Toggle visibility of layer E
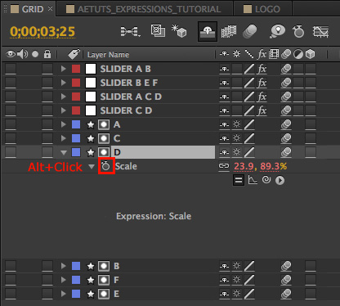This screenshot has width=340, height=306. pos(11,294)
